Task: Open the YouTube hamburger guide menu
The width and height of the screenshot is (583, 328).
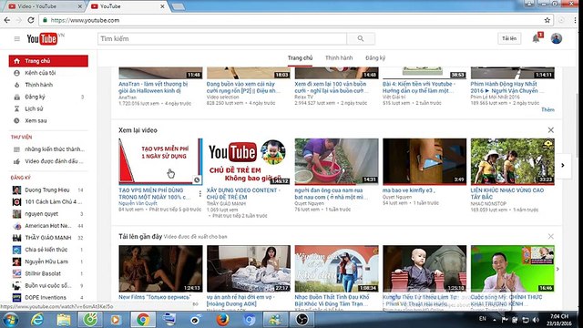Action: coord(16,38)
